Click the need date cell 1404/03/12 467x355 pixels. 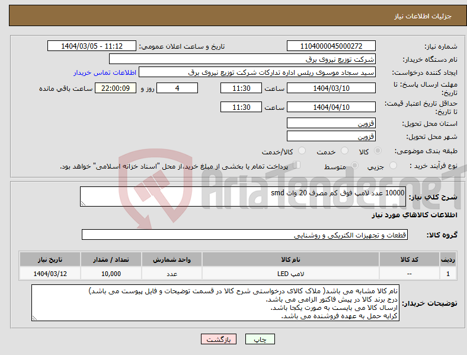pos(50,274)
